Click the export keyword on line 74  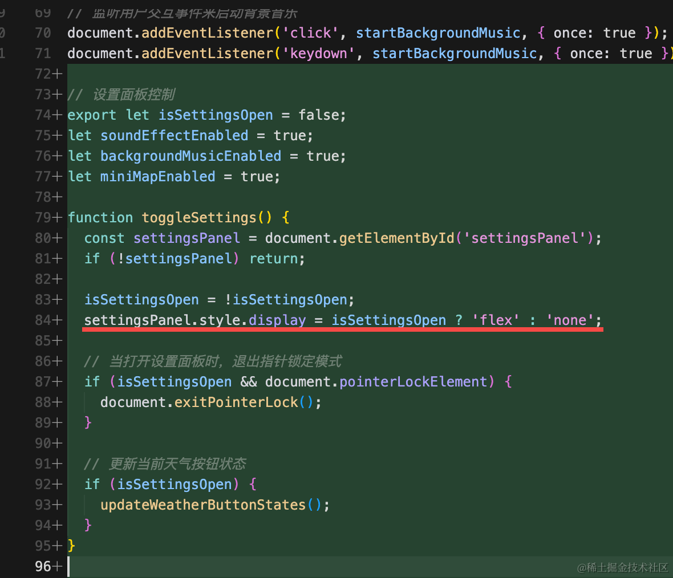coord(92,115)
